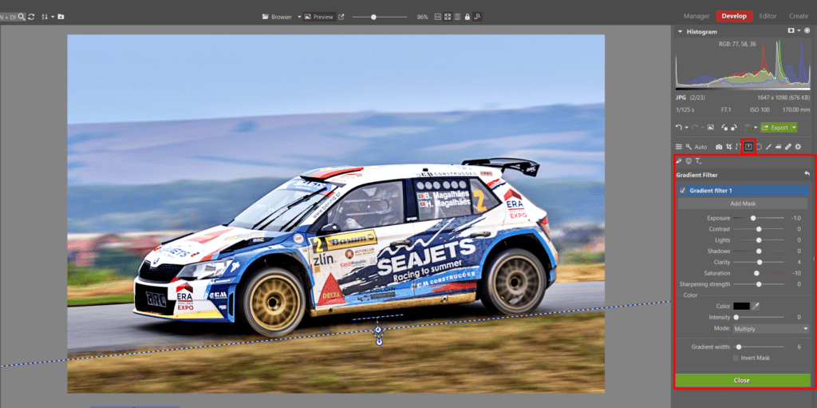Open the black Color swatch
817x408 pixels.
pyautogui.click(x=741, y=307)
